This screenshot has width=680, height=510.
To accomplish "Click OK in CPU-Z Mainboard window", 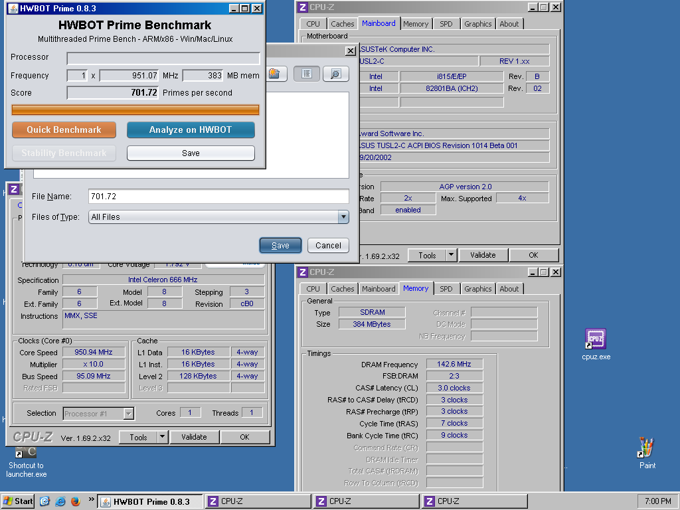I will (533, 255).
